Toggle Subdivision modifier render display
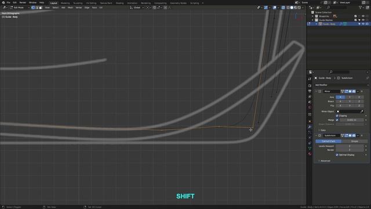Screen dimensions: 371x209 (x=354, y=135)
